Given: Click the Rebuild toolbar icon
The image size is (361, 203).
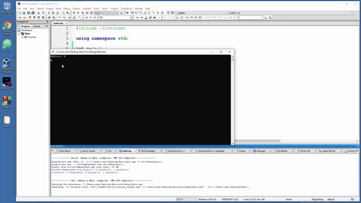Looking at the screenshot, I should point(87,13).
